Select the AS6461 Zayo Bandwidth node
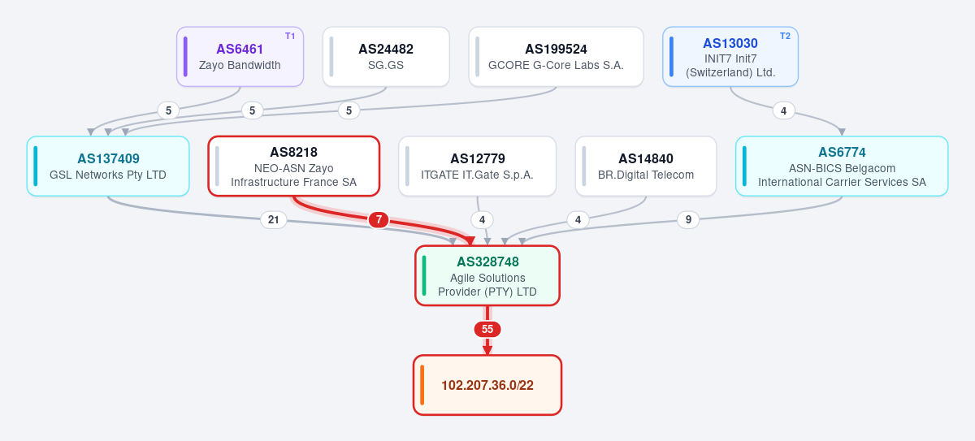Image resolution: width=975 pixels, height=441 pixels. [240, 57]
